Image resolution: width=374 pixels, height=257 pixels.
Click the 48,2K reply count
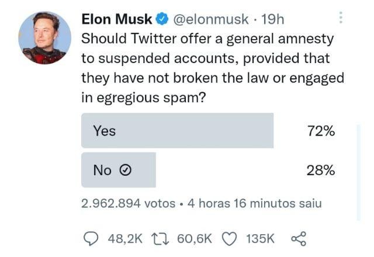(x=125, y=238)
